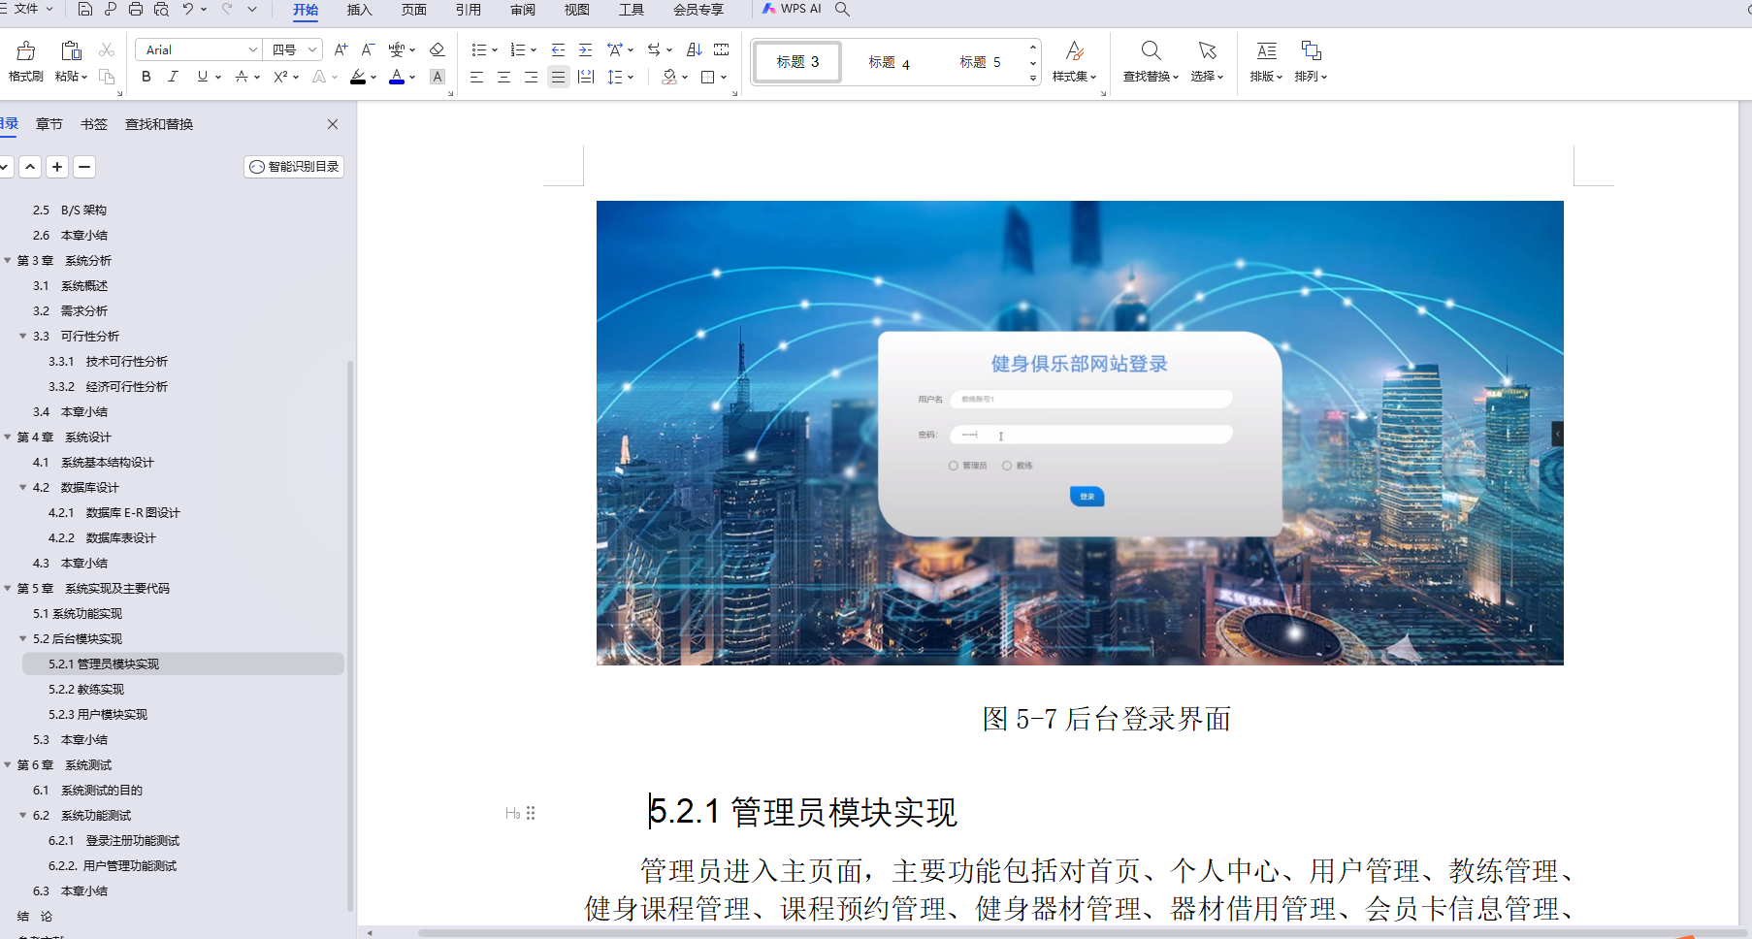Switch to the 书签 navigation tab
The width and height of the screenshot is (1752, 939).
coord(94,124)
